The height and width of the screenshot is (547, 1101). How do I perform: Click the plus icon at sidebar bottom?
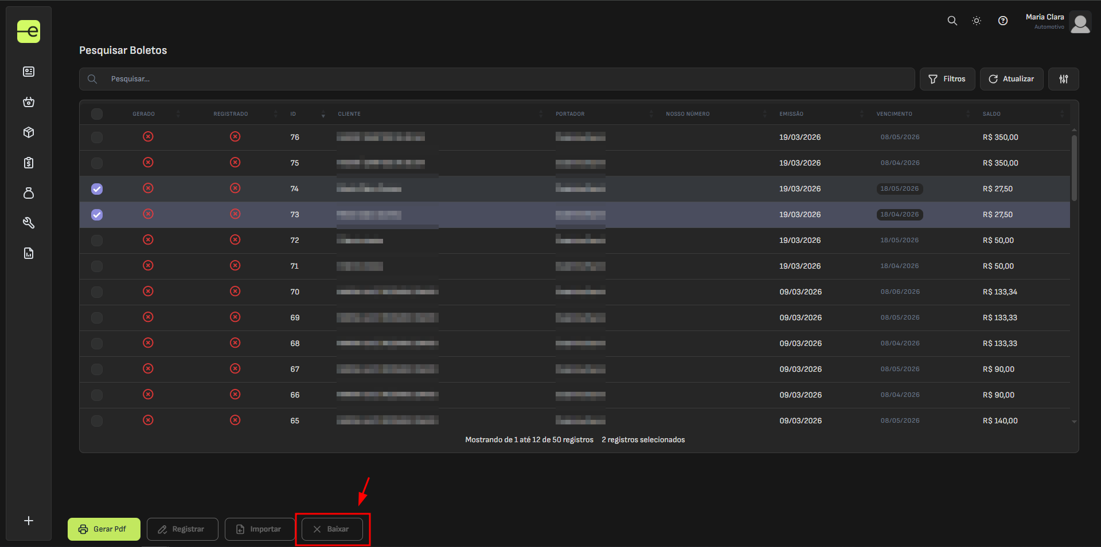[x=29, y=521]
